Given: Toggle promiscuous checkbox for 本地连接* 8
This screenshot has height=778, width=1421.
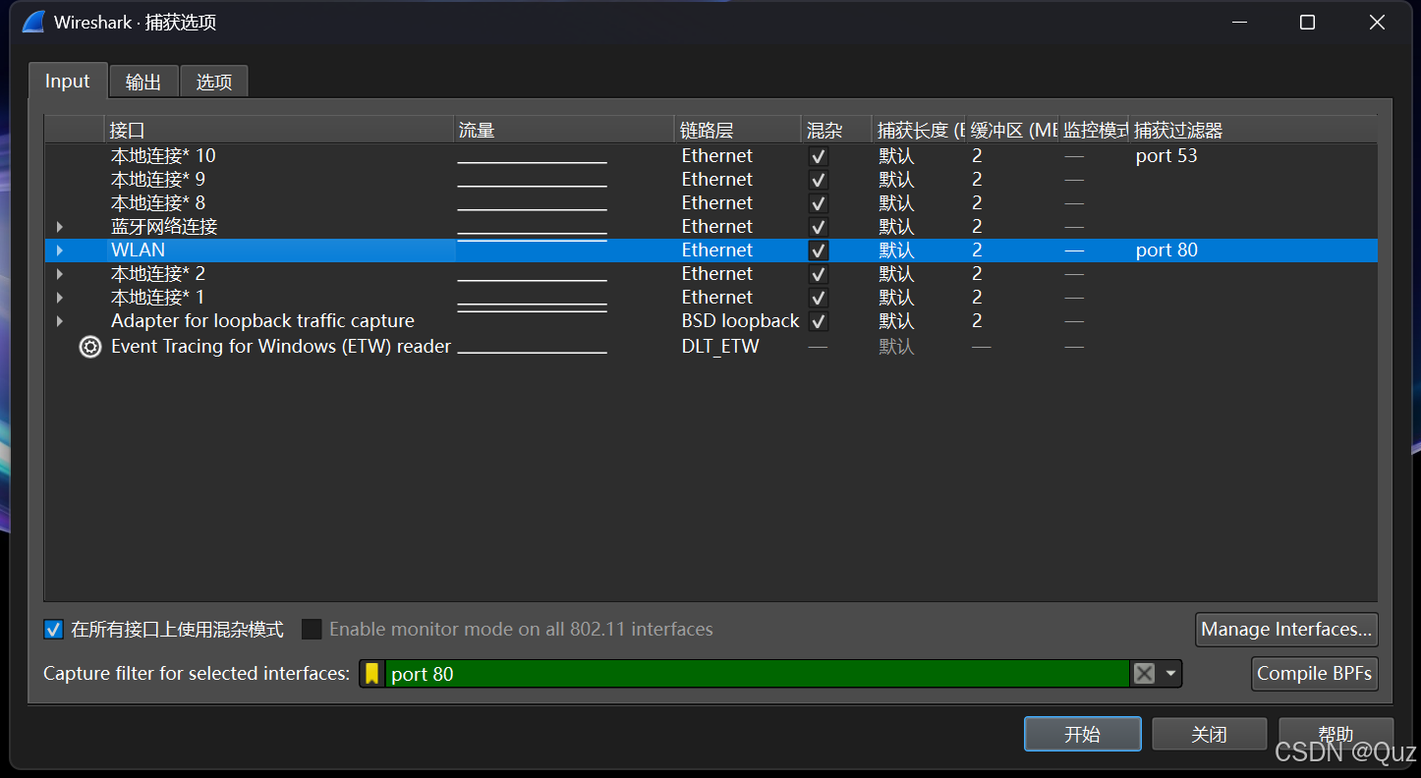Looking at the screenshot, I should pos(819,203).
